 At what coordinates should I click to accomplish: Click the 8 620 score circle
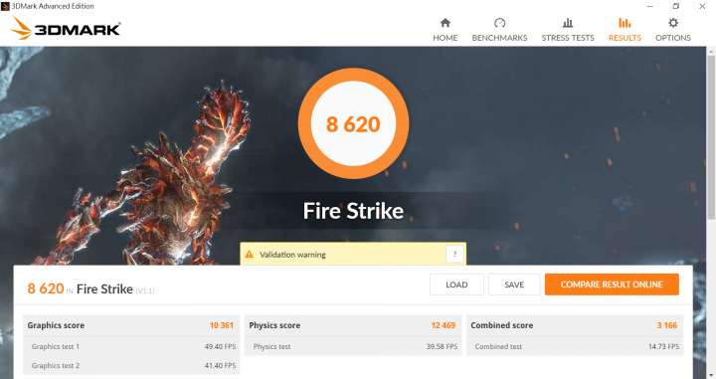click(353, 123)
